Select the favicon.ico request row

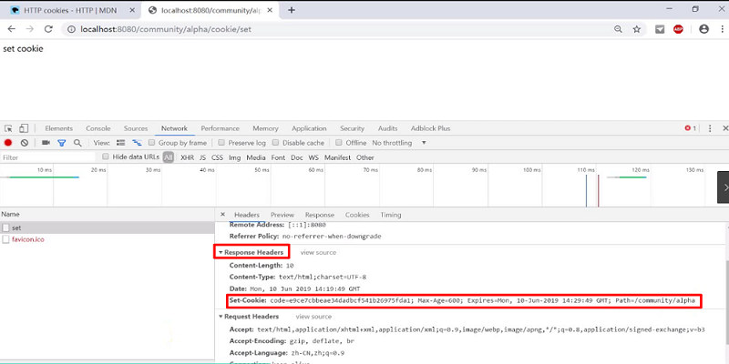[107, 239]
